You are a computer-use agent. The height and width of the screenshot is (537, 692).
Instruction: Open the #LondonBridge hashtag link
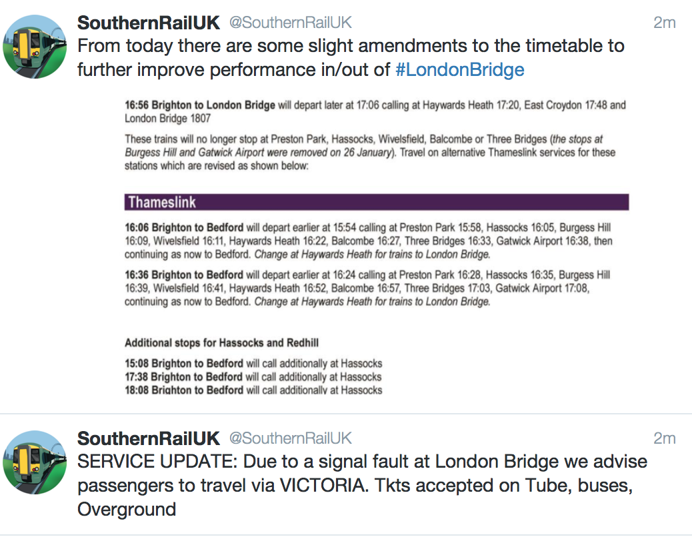point(459,70)
